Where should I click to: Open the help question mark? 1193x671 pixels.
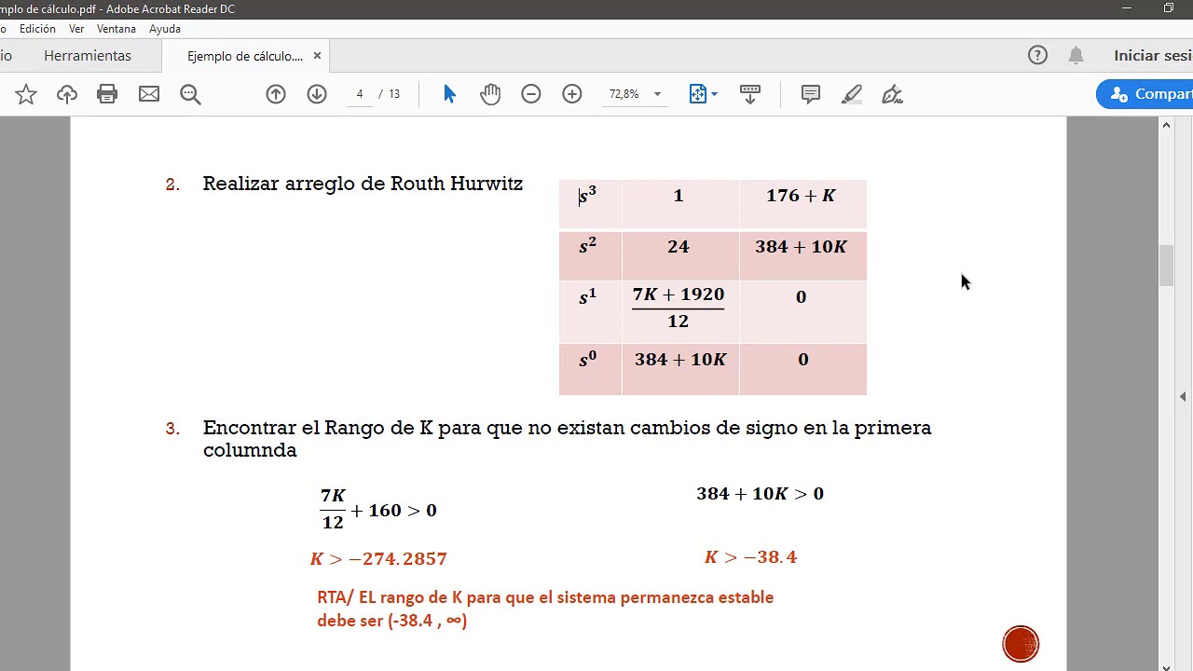pyautogui.click(x=1037, y=55)
